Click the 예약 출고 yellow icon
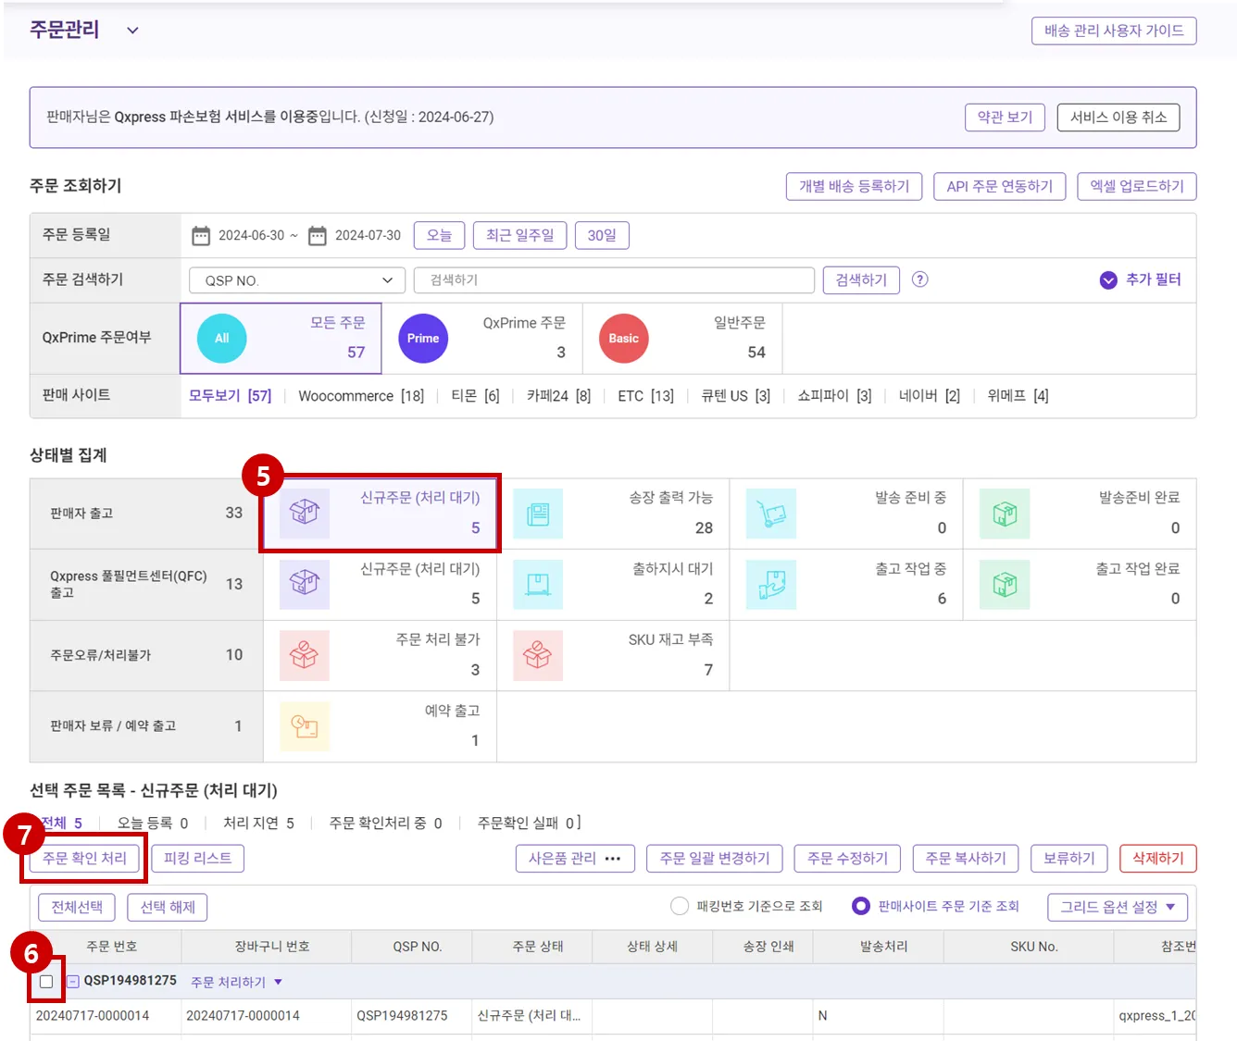 (x=305, y=726)
